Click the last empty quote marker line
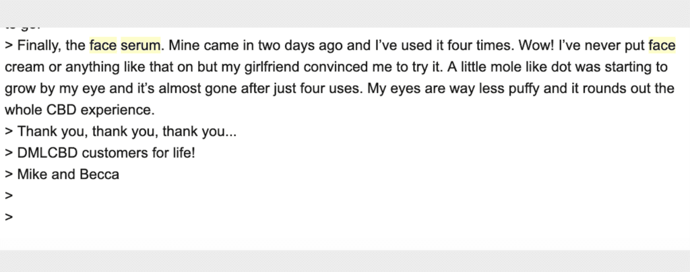 (9, 217)
